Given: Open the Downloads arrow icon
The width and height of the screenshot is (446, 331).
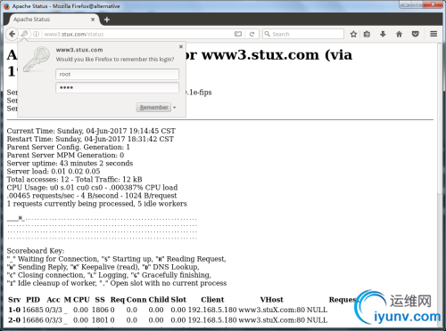Looking at the screenshot, I should tap(383, 34).
